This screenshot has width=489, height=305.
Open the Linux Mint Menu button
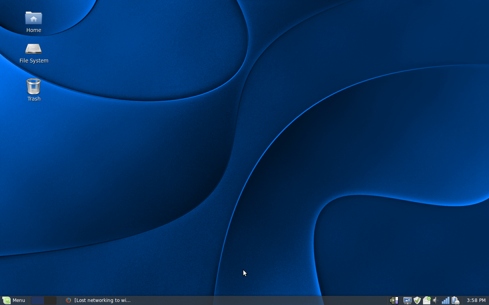point(14,300)
